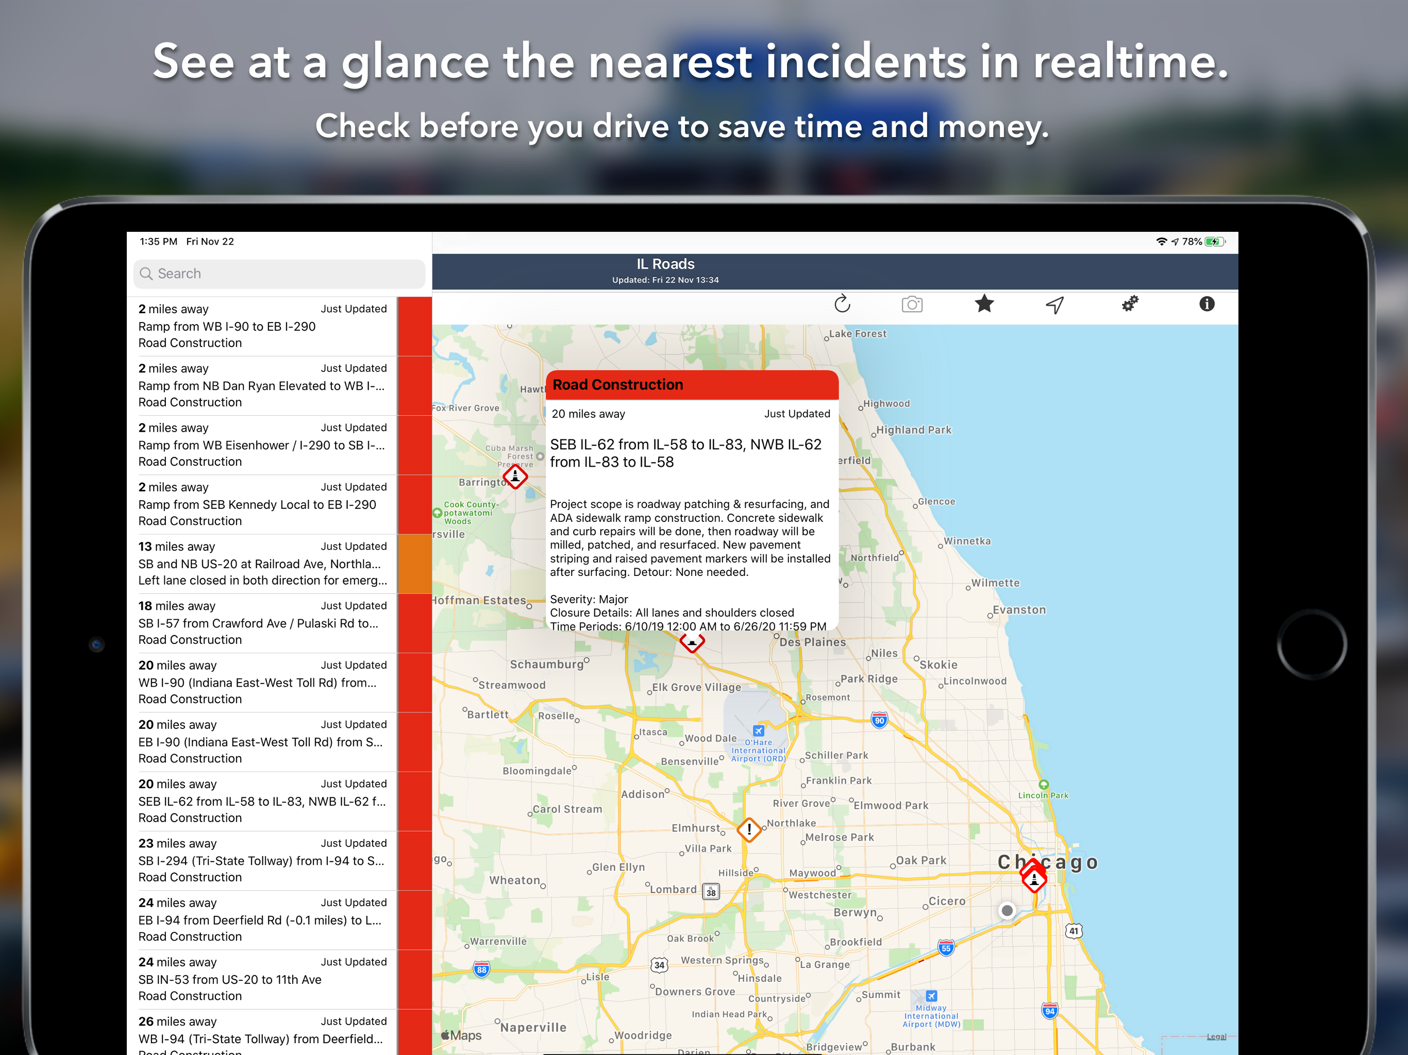Click the I-90 highway shield

tap(879, 720)
